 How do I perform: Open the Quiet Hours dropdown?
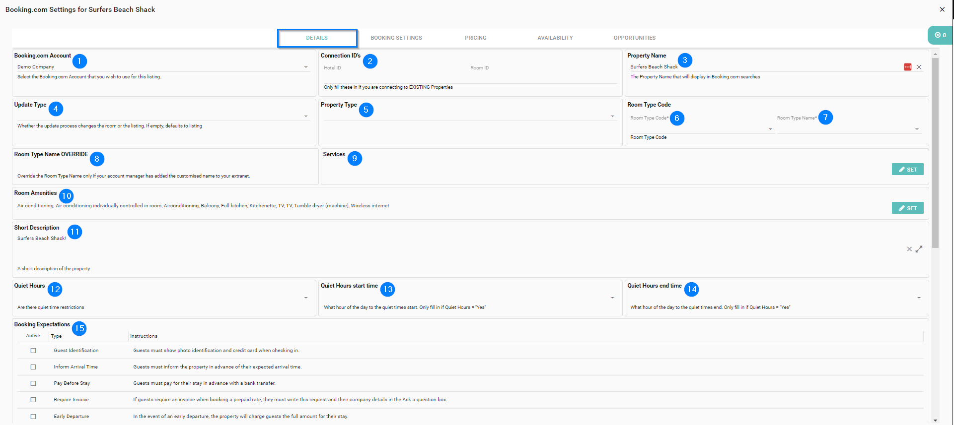point(306,298)
